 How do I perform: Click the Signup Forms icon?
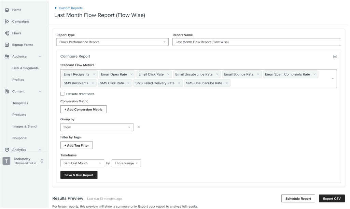pyautogui.click(x=7, y=45)
